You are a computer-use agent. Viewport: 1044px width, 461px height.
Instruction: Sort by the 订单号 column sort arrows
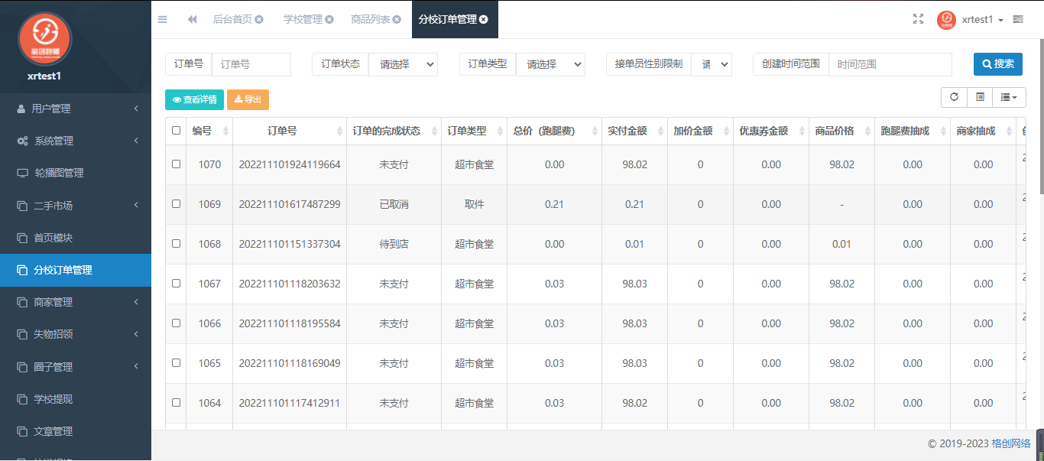click(339, 131)
